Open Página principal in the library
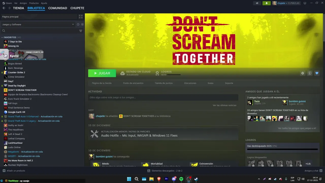This screenshot has width=325, height=183. pos(39,17)
